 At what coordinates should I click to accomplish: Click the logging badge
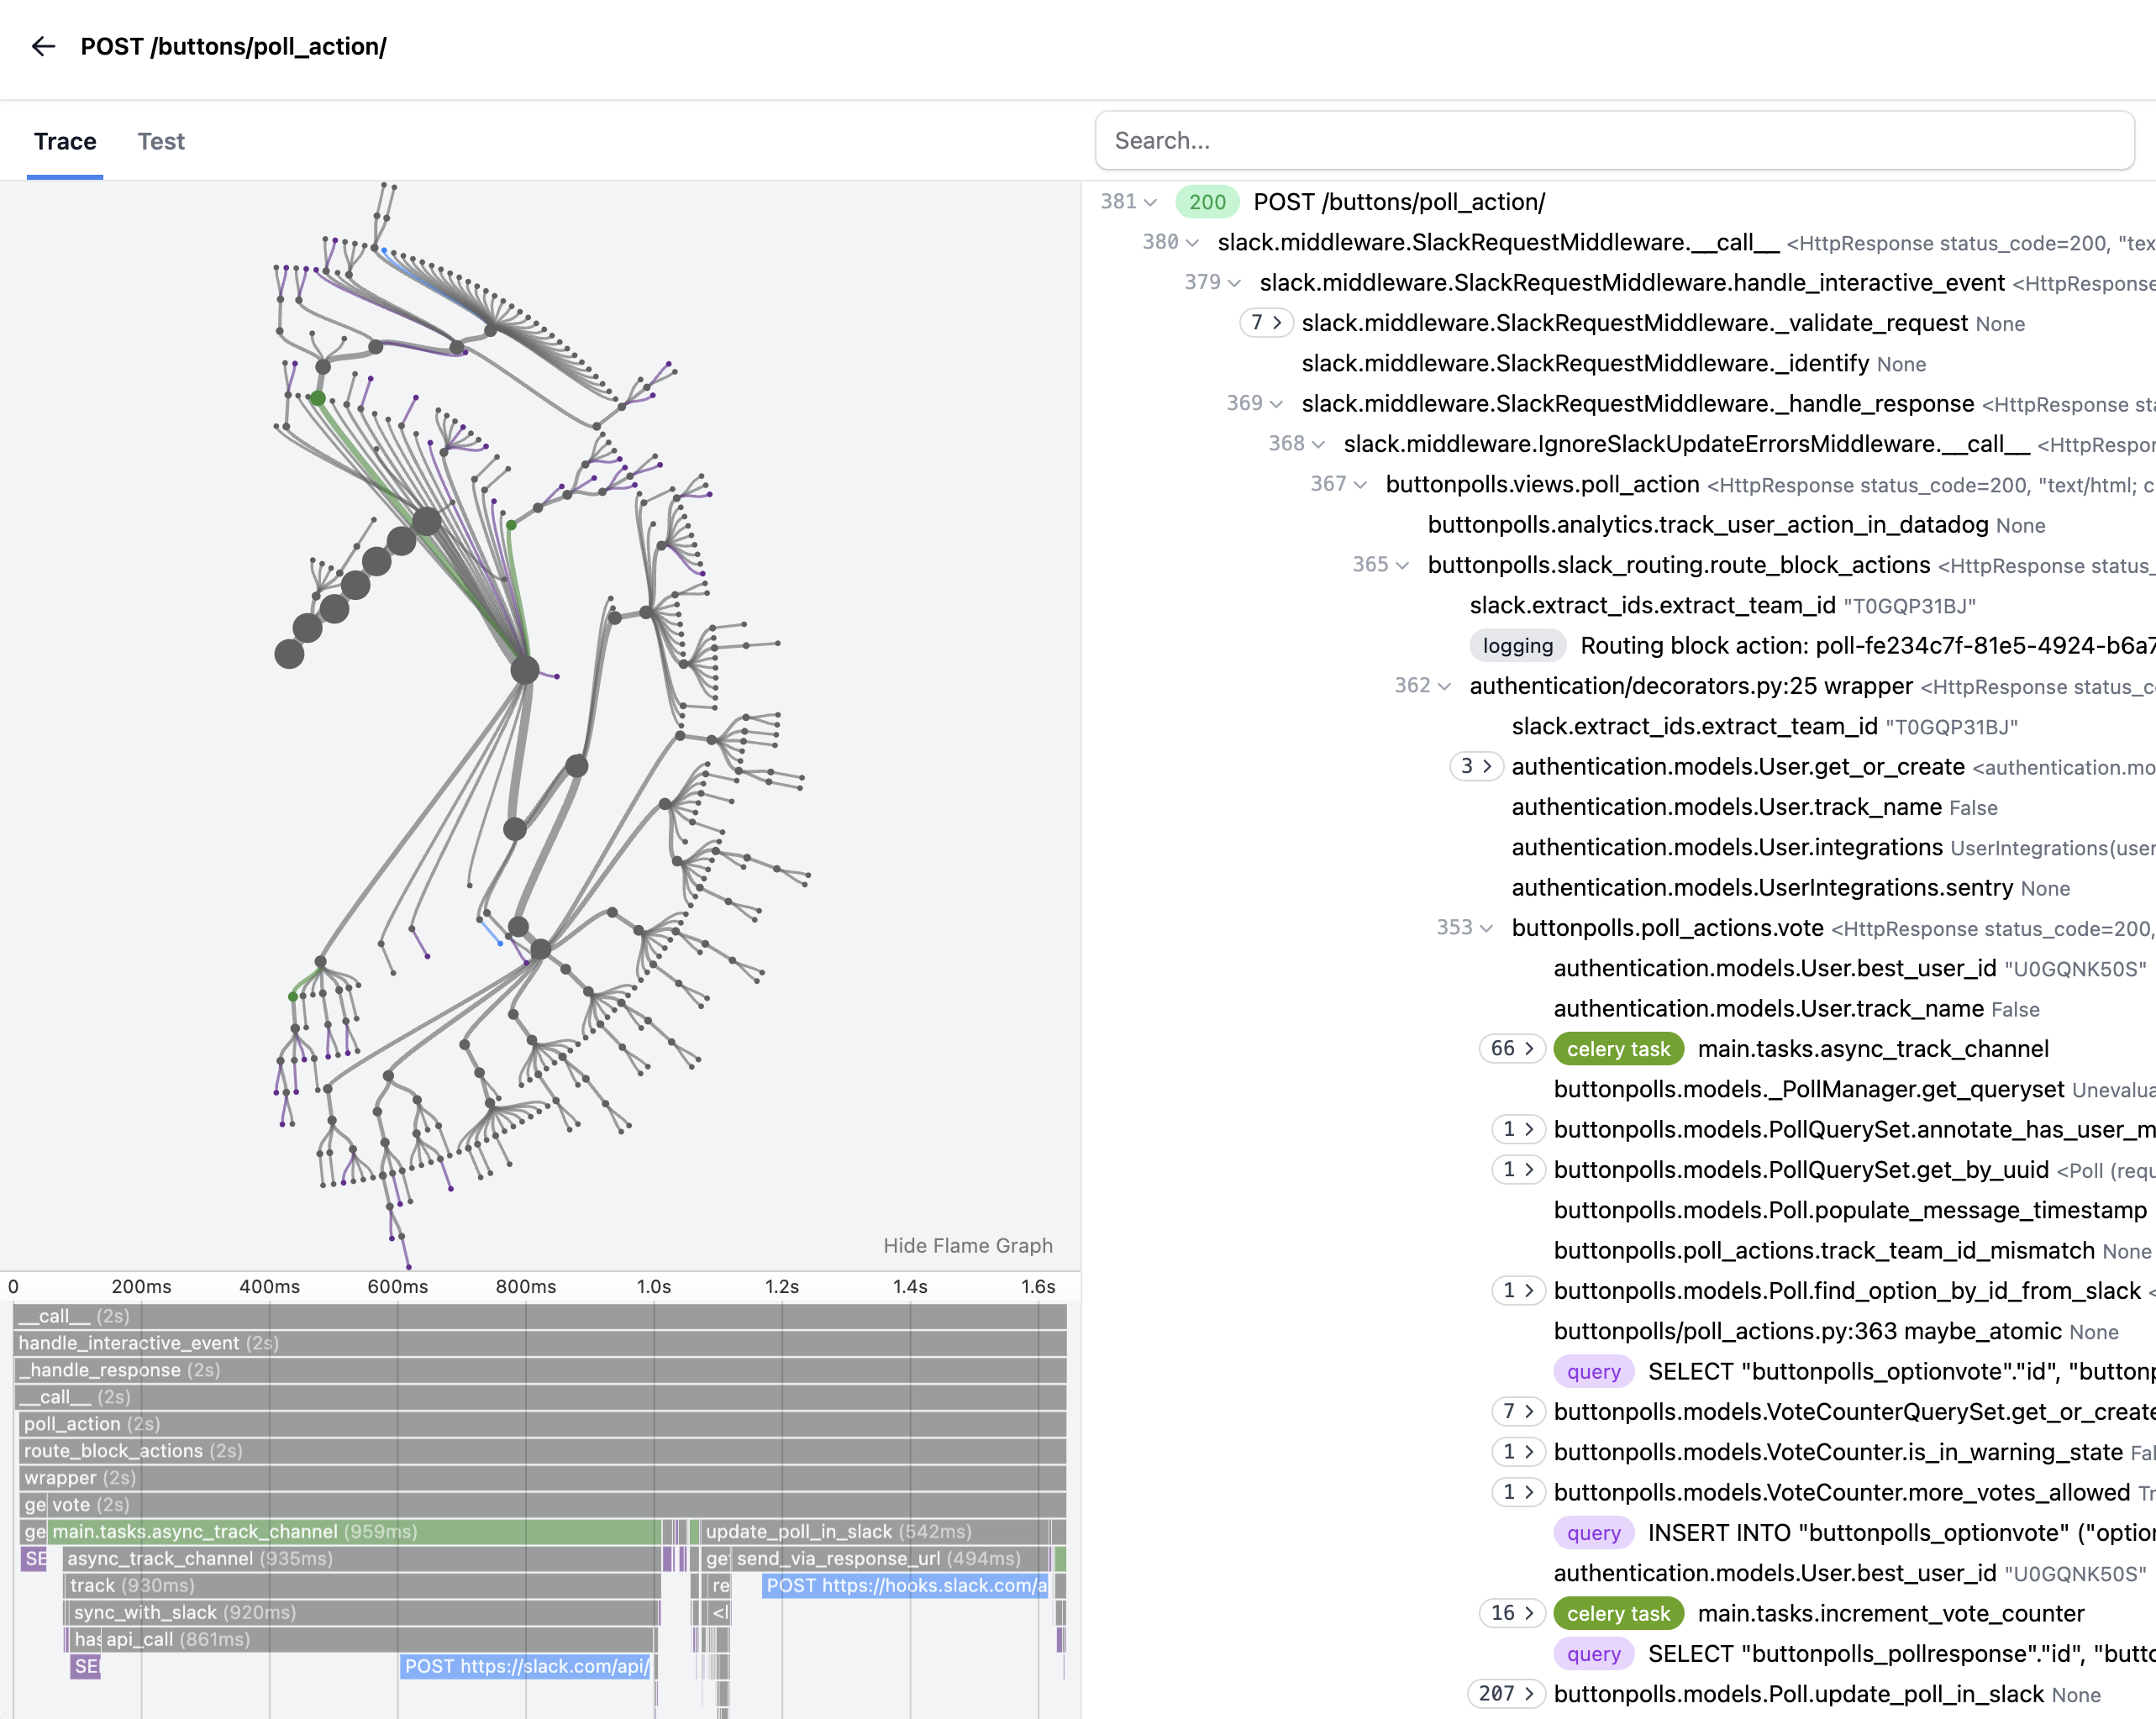point(1517,646)
